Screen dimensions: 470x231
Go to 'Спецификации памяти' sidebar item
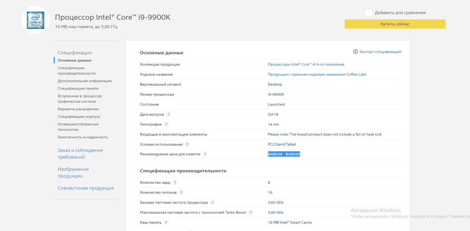(78, 89)
